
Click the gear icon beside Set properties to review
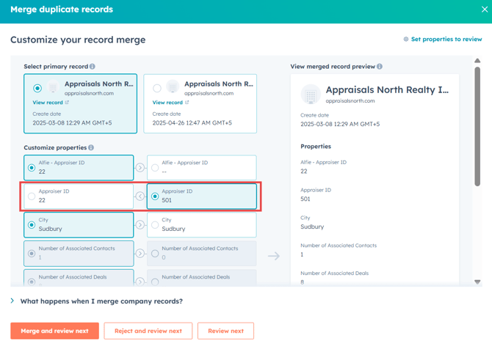click(x=406, y=40)
